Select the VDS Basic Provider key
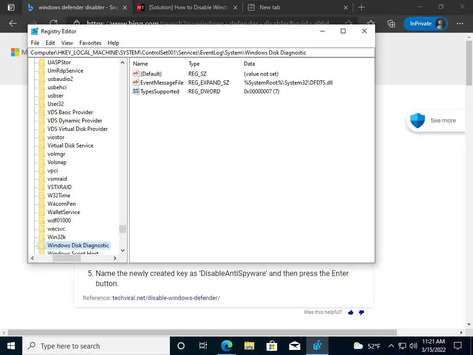Viewport: 473px width, 355px height. click(70, 112)
